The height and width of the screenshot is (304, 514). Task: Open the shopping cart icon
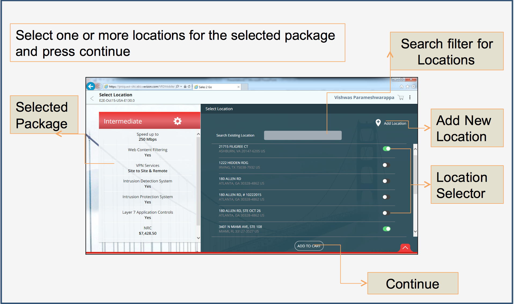point(401,98)
